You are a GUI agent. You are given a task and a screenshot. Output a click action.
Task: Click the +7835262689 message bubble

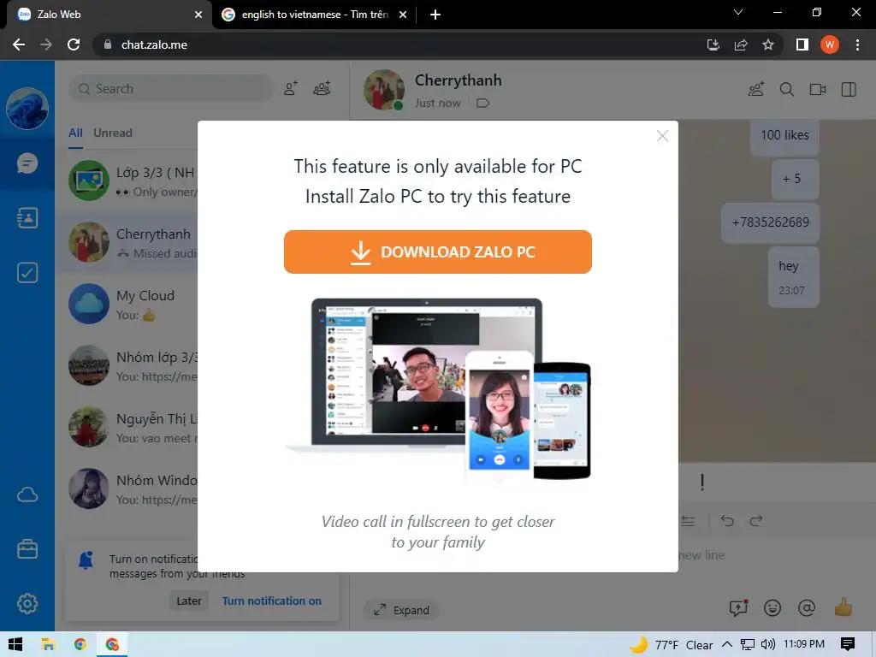[771, 222]
